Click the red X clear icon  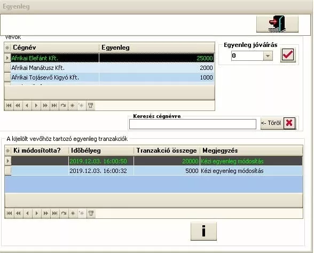(x=289, y=123)
